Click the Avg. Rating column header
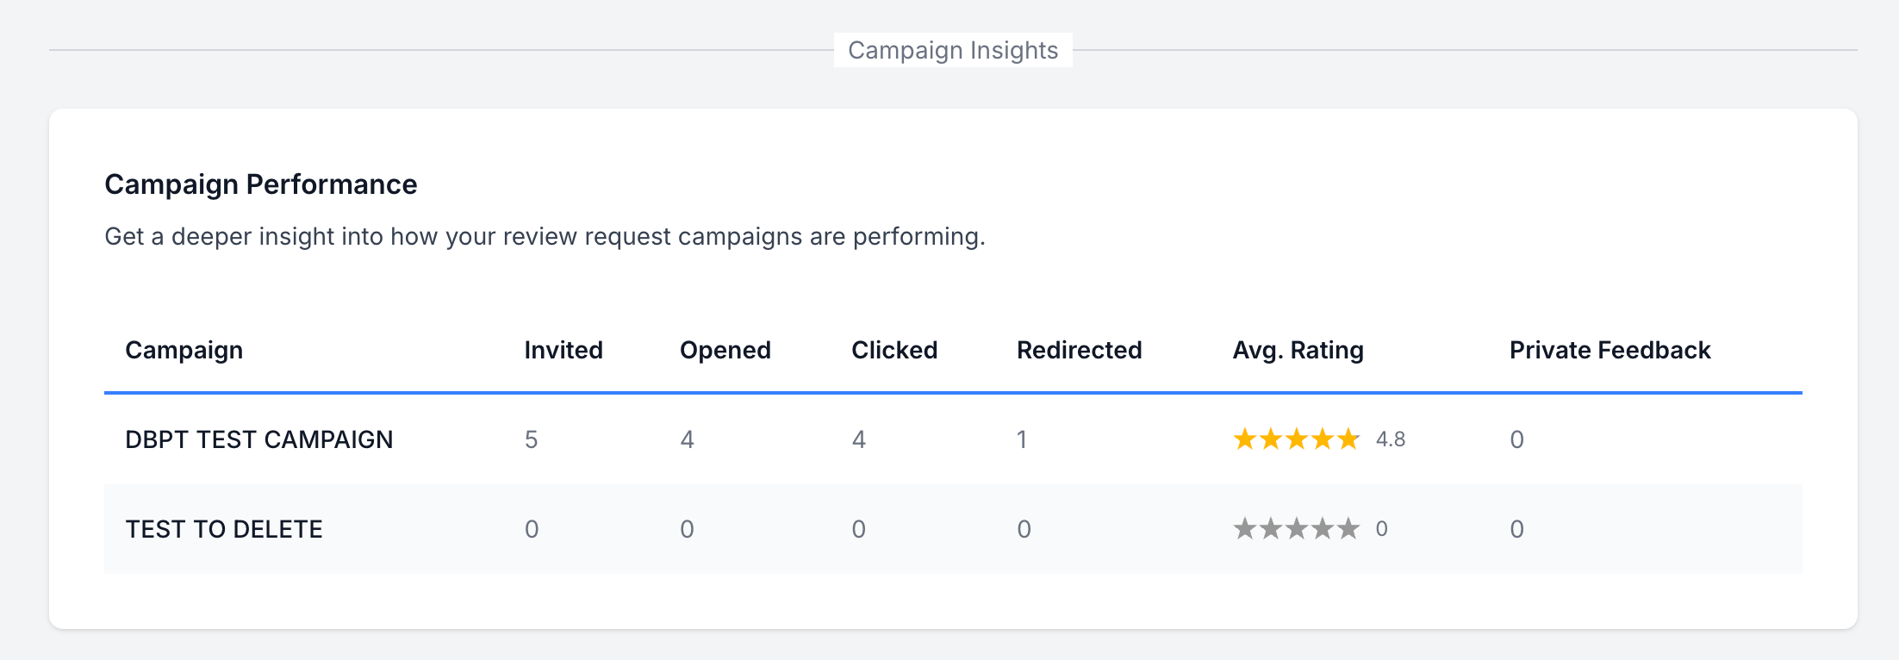This screenshot has width=1899, height=660. click(x=1298, y=350)
